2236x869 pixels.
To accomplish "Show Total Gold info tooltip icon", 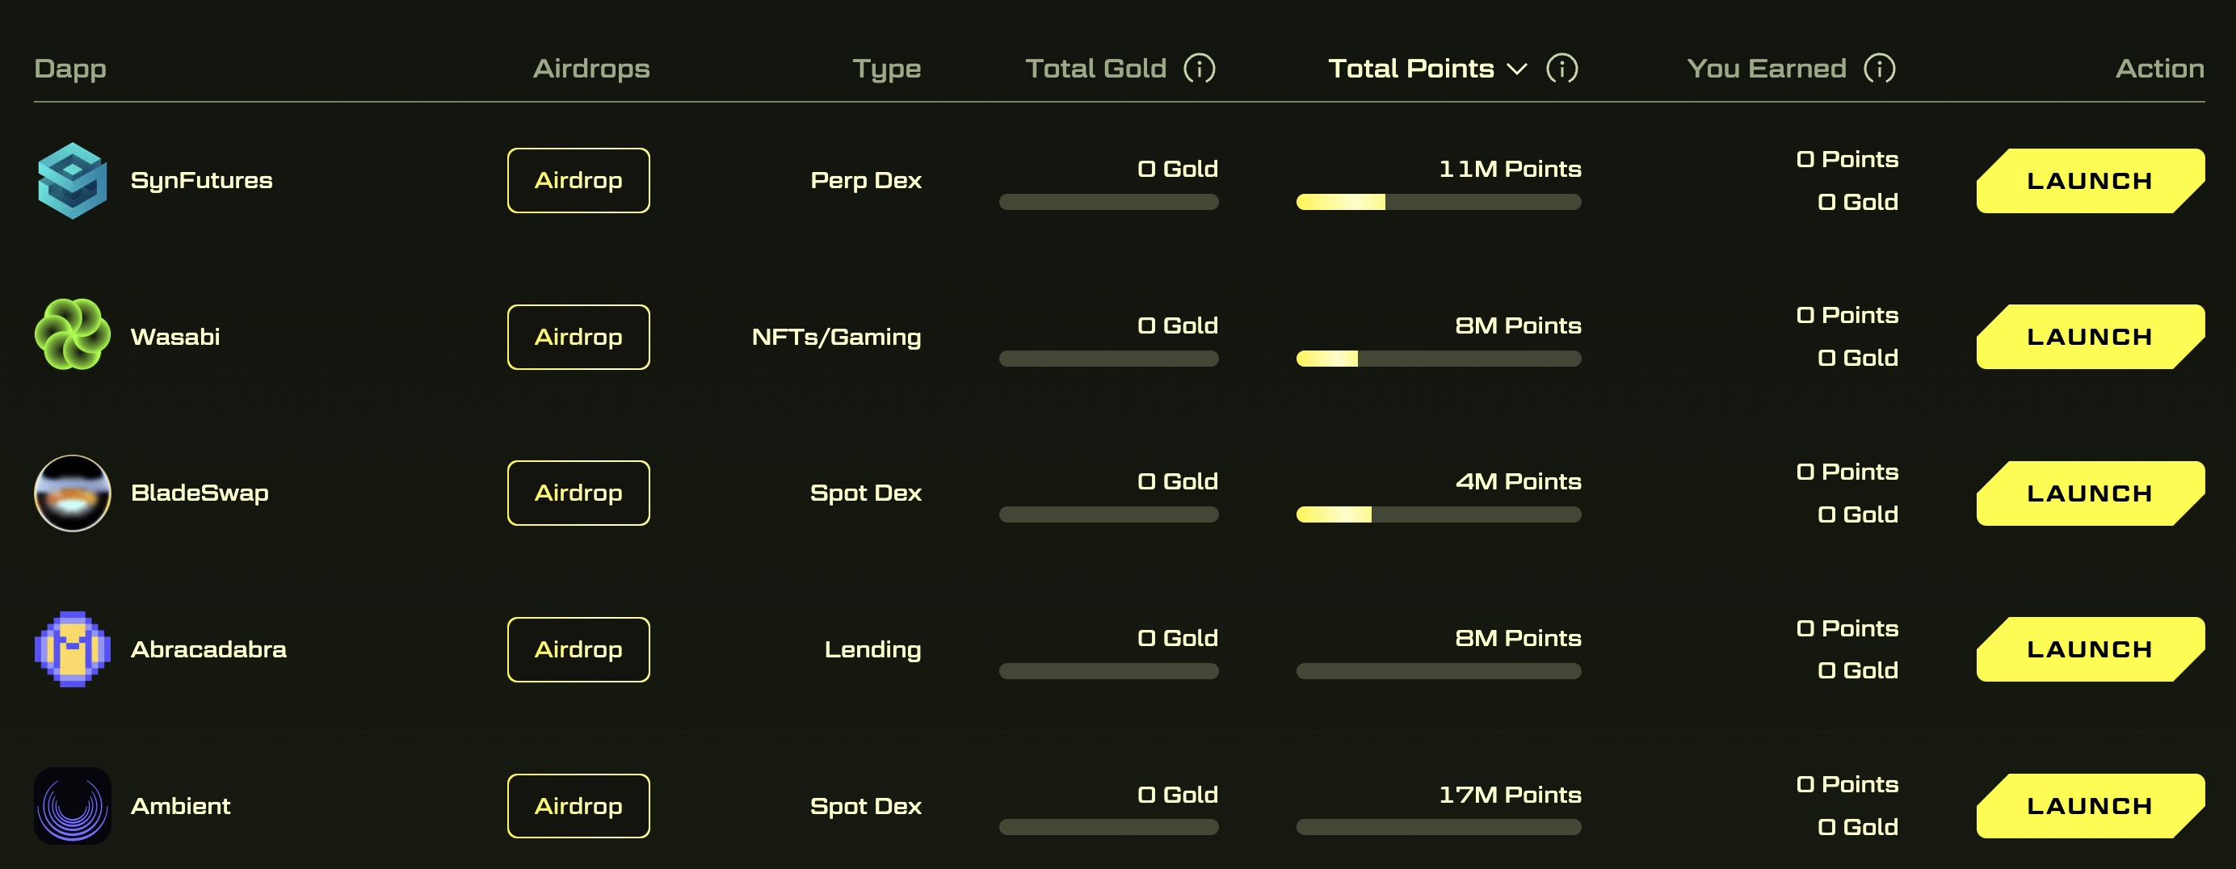I will coord(1200,68).
